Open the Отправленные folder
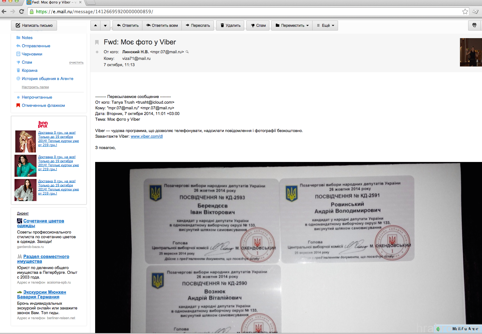Viewport: 482px width, 334px height. pyautogui.click(x=36, y=46)
